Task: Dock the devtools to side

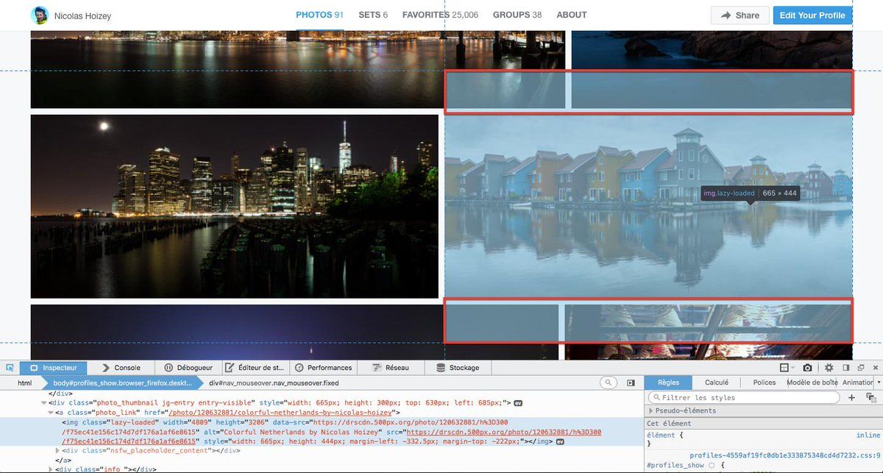Action: tap(846, 368)
